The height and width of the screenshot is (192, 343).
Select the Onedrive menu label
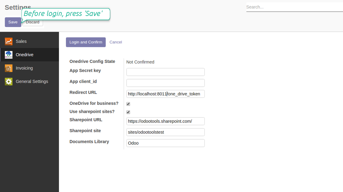coord(24,55)
